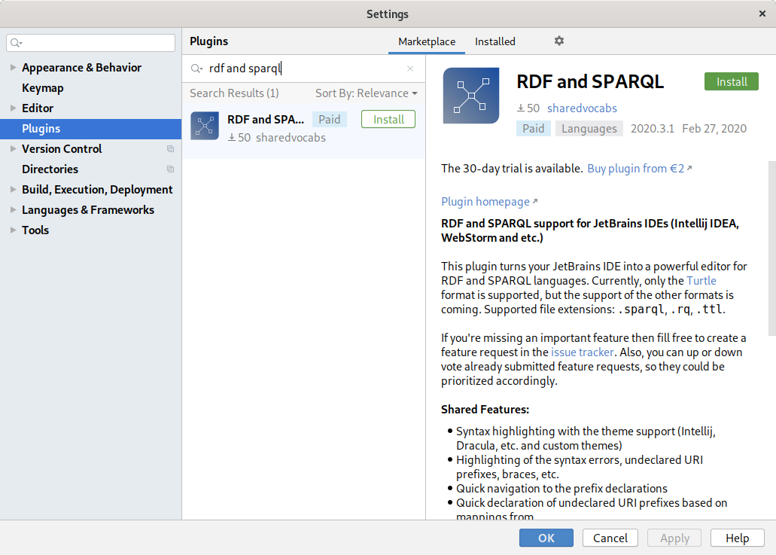Click the settings search magnifier icon

(x=17, y=43)
